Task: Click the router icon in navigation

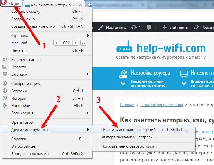Action: 123,74
